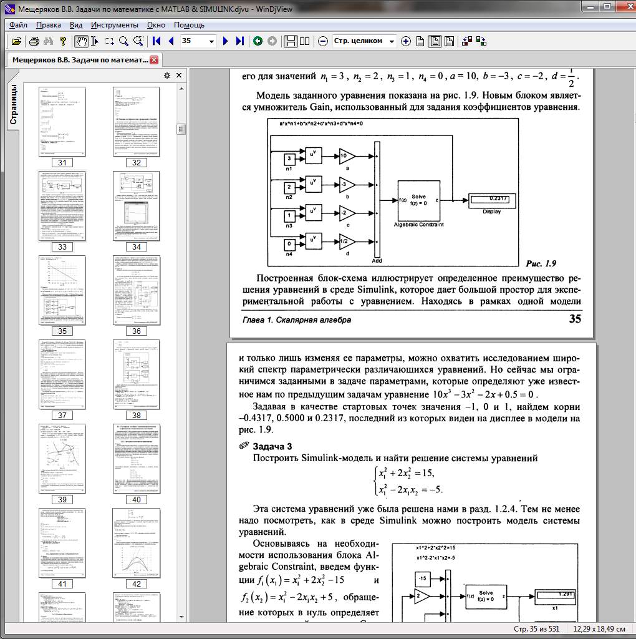Set zoom to actual size icon
This screenshot has width=636, height=639.
tap(420, 41)
